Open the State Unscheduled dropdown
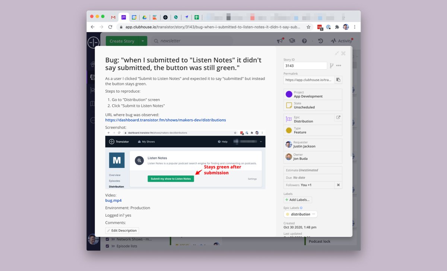This screenshot has width=447, height=271. coord(313,105)
